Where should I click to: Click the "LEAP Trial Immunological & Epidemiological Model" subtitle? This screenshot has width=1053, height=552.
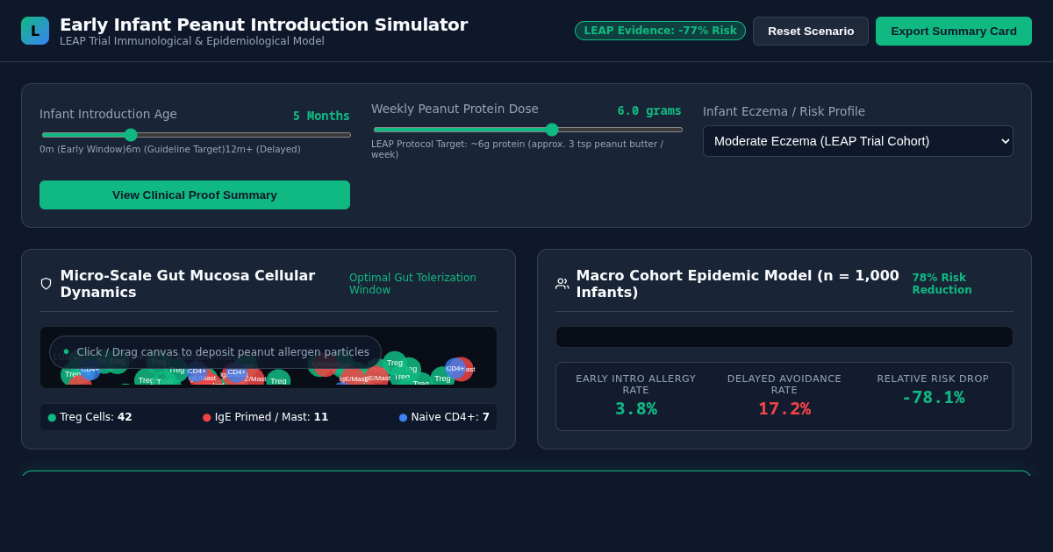192,41
